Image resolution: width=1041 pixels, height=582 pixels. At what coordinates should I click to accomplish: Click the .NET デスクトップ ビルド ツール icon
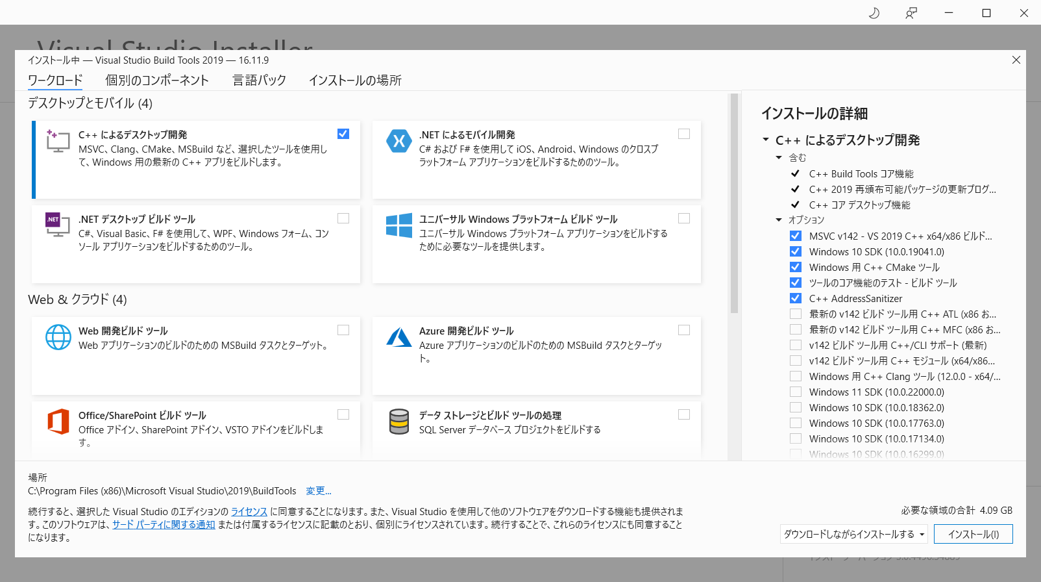pos(58,225)
